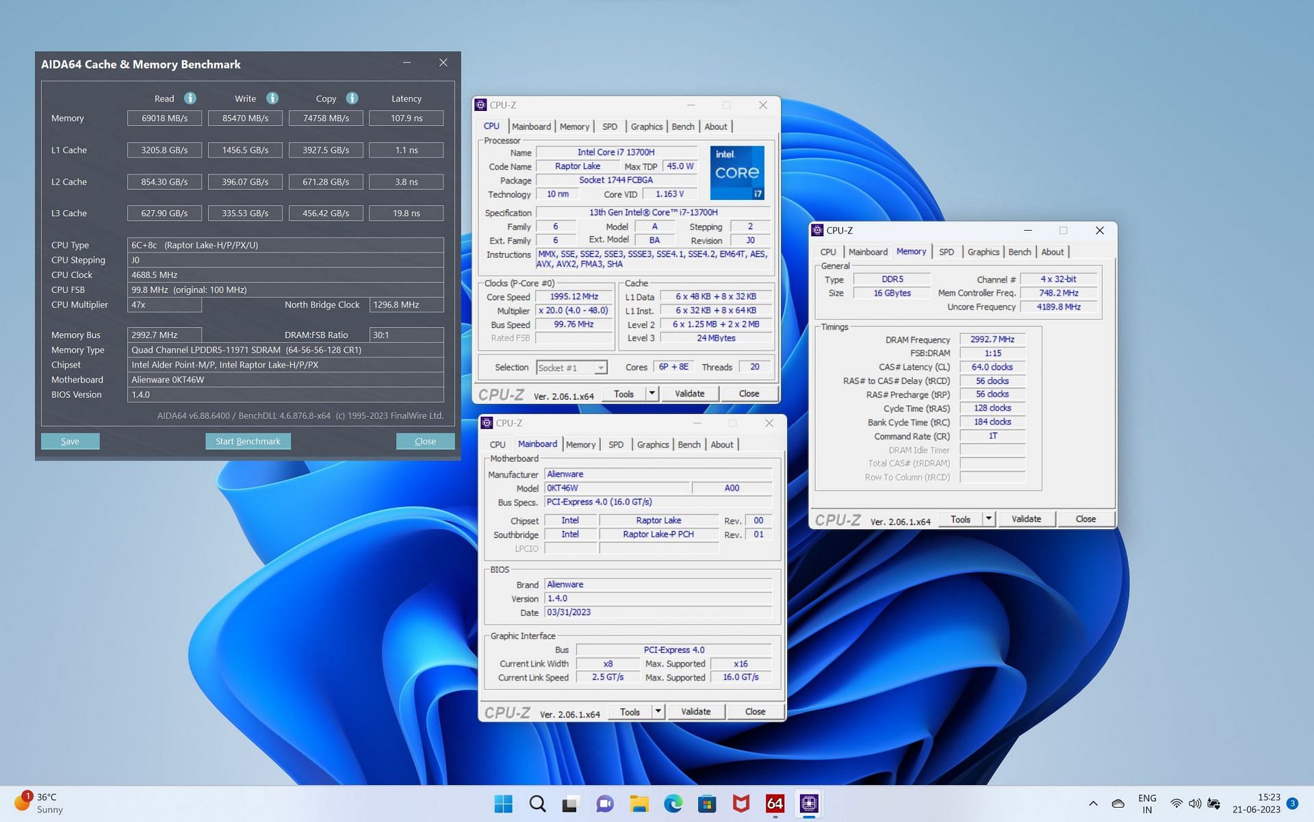Minimize the AIDA64 benchmark window
The image size is (1314, 822).
pos(407,63)
